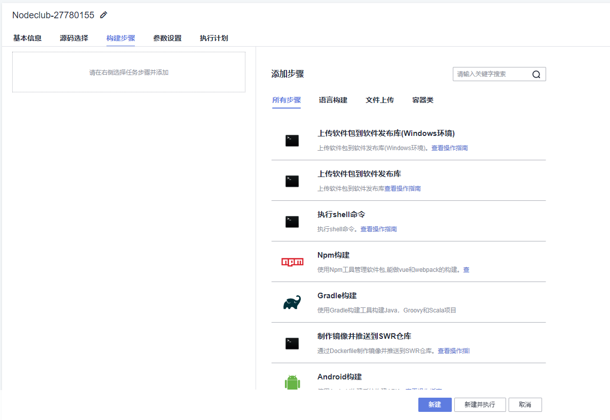Image resolution: width=610 pixels, height=420 pixels.
Task: Switch to the 源码选择 tab
Action: click(74, 38)
